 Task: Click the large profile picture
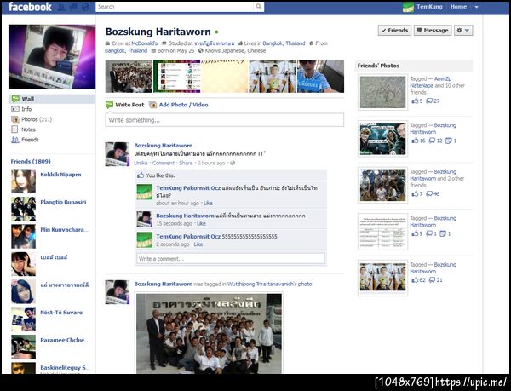(52, 57)
